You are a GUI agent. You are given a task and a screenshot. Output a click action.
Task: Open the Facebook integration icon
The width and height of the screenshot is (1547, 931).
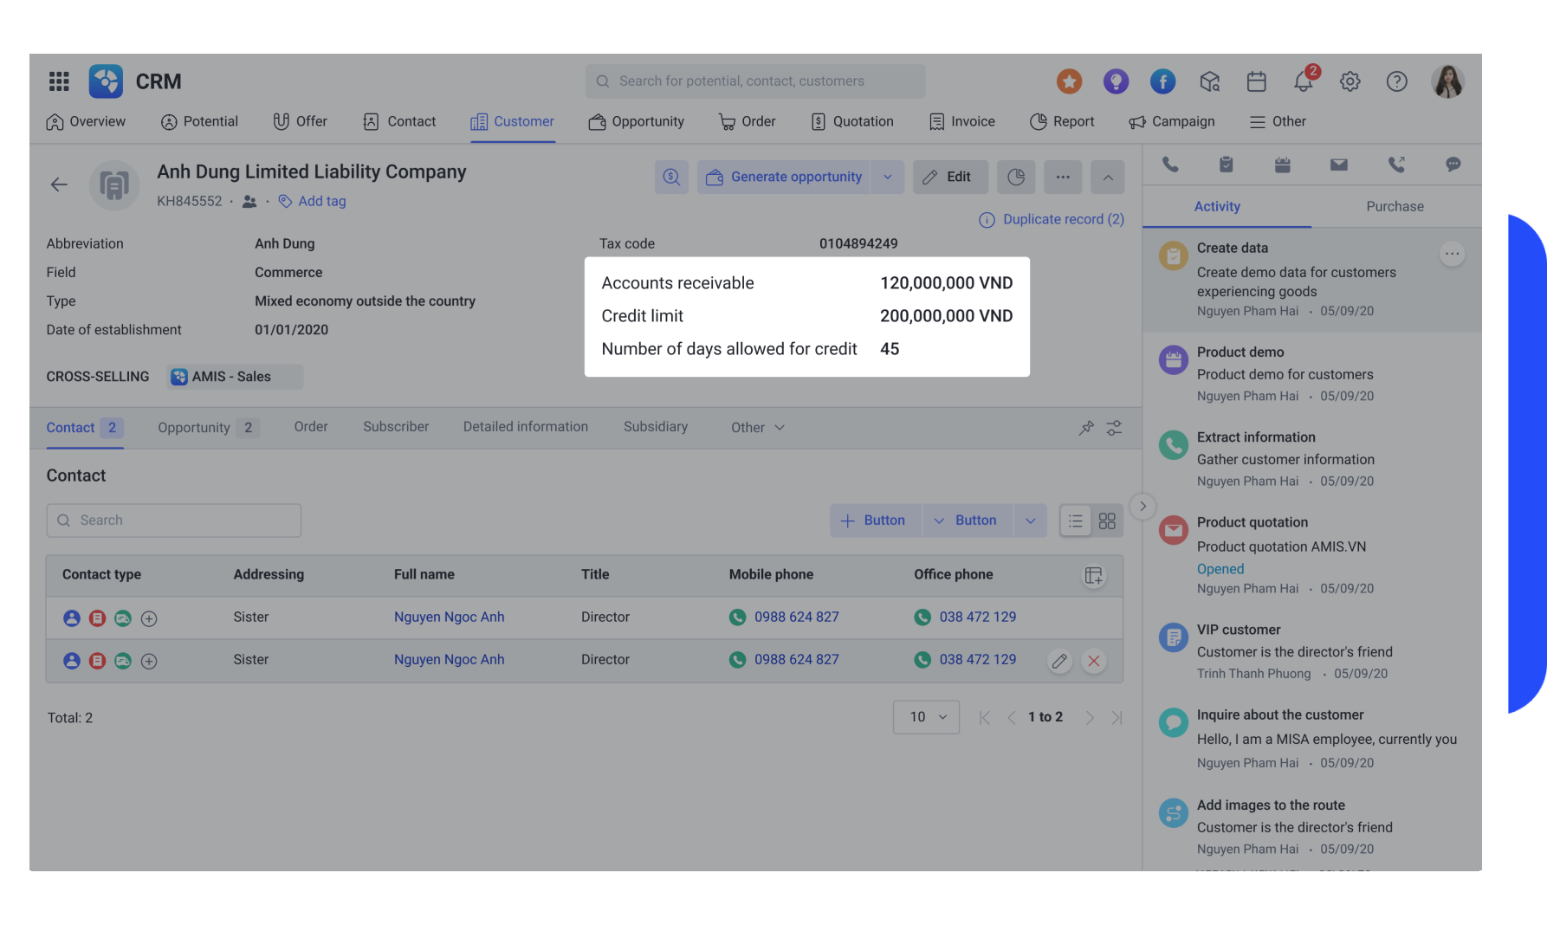(1162, 81)
